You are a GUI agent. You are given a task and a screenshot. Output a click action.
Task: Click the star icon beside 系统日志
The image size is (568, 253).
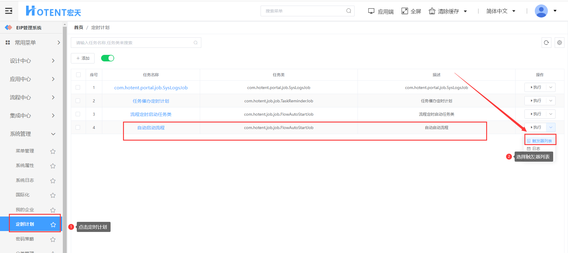click(53, 181)
